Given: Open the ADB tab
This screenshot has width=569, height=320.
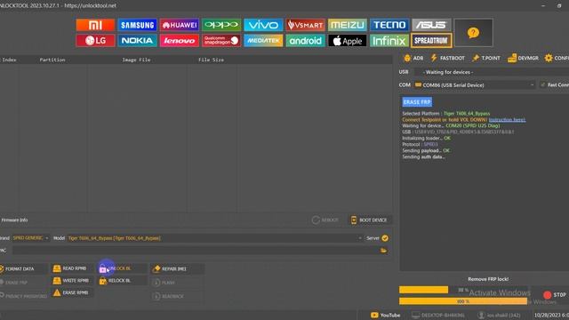Looking at the screenshot, I should click(x=413, y=58).
